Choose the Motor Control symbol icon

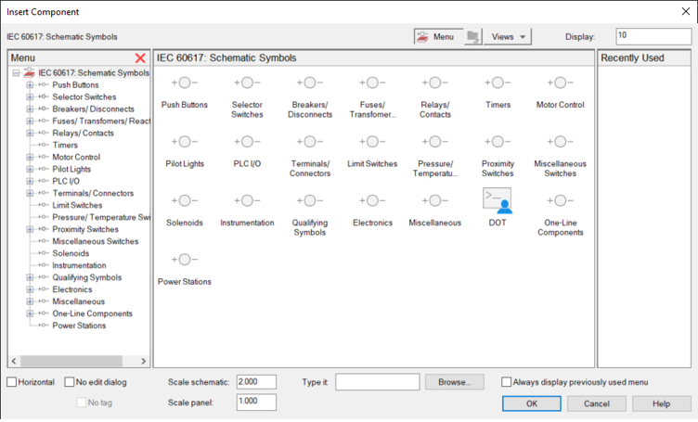(x=560, y=84)
